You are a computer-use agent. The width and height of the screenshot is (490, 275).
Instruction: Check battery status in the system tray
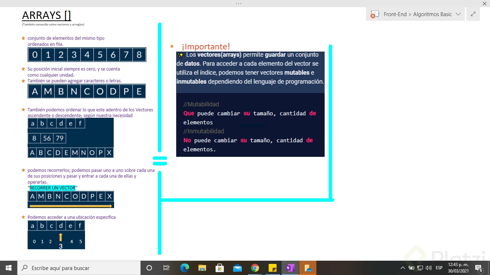click(411, 268)
